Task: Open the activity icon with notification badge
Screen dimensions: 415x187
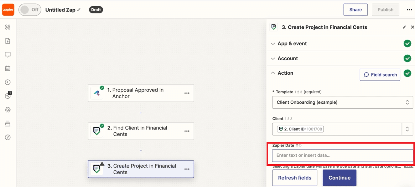Action: tap(8, 96)
